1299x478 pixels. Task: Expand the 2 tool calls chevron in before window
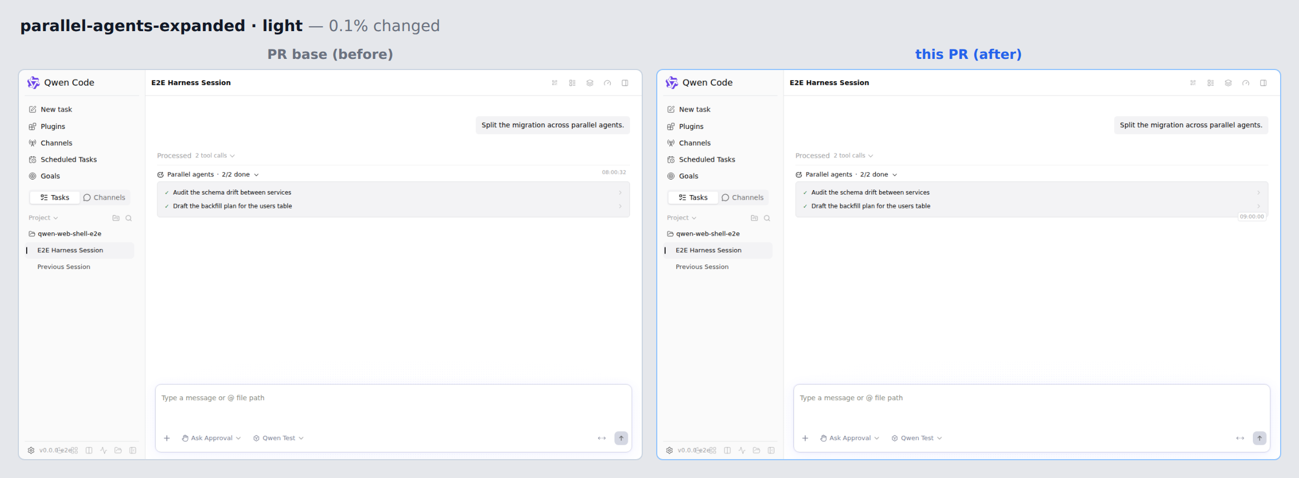point(232,156)
